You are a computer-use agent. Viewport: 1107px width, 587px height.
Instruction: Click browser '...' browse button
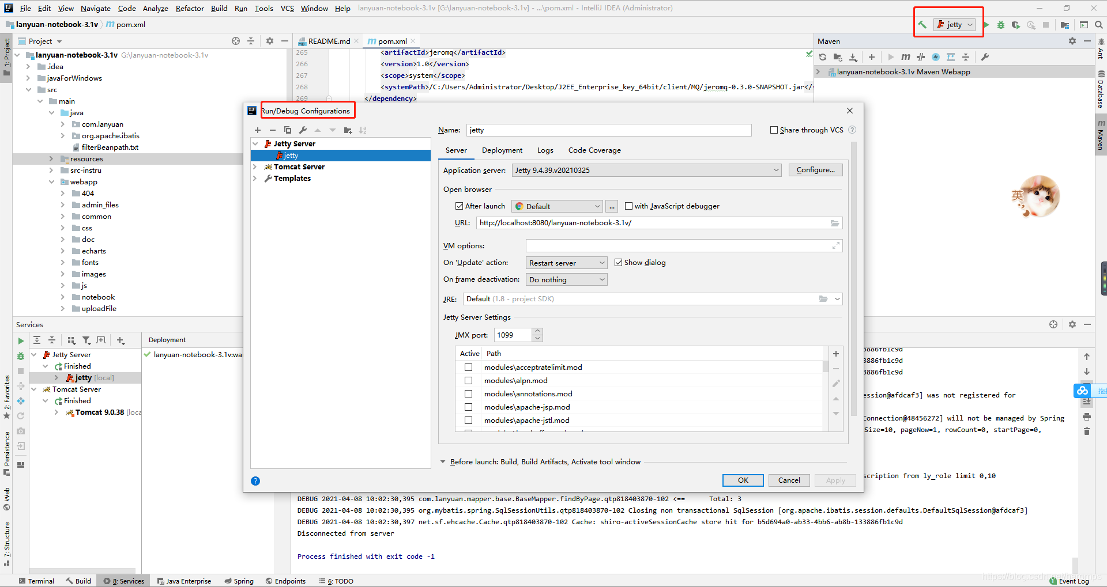[612, 206]
